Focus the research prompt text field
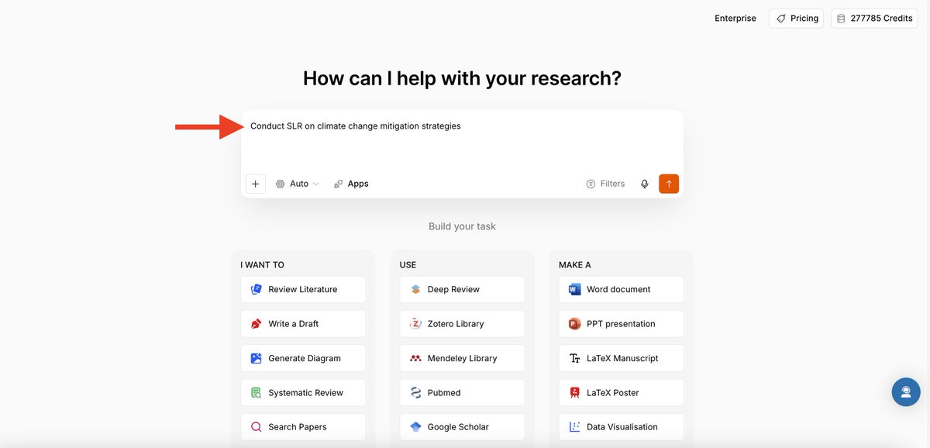This screenshot has width=930, height=448. tap(462, 140)
